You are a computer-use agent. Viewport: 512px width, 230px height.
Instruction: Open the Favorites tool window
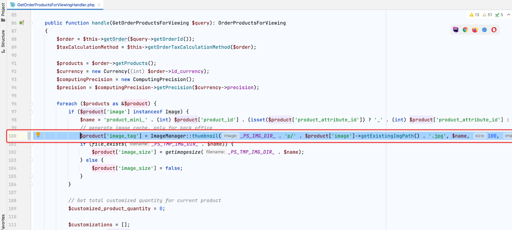(3, 222)
